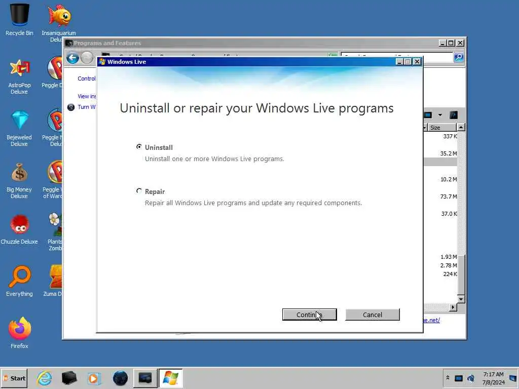Click scroll right arrow in program list
This screenshot has width=519, height=389.
coord(453,307)
